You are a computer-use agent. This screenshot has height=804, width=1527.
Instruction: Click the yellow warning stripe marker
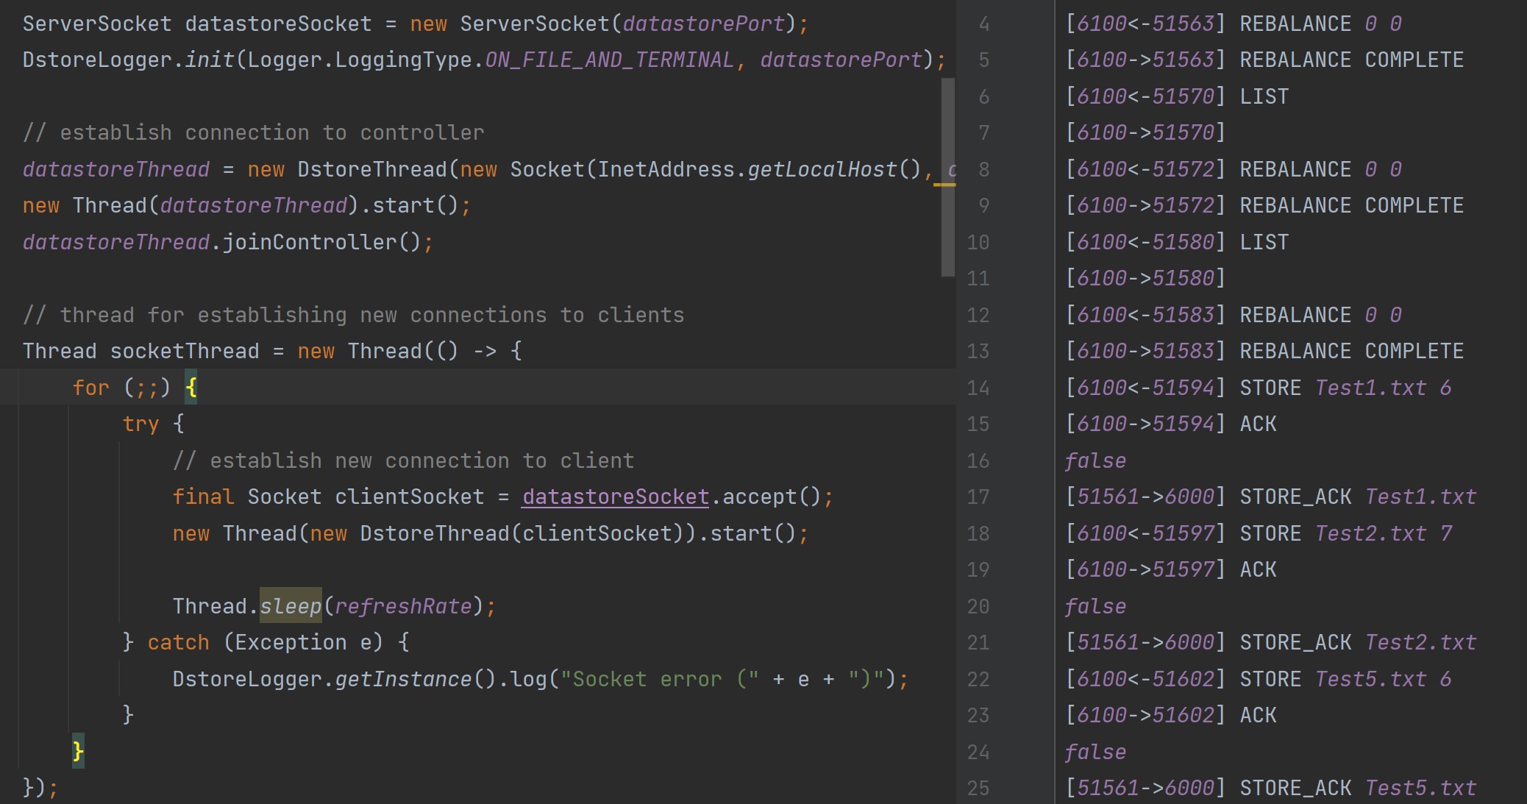(944, 185)
